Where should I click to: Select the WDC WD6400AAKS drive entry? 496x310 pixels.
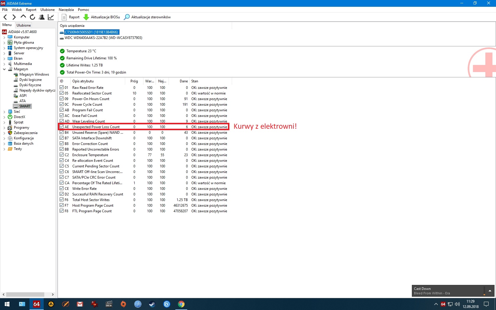point(103,38)
